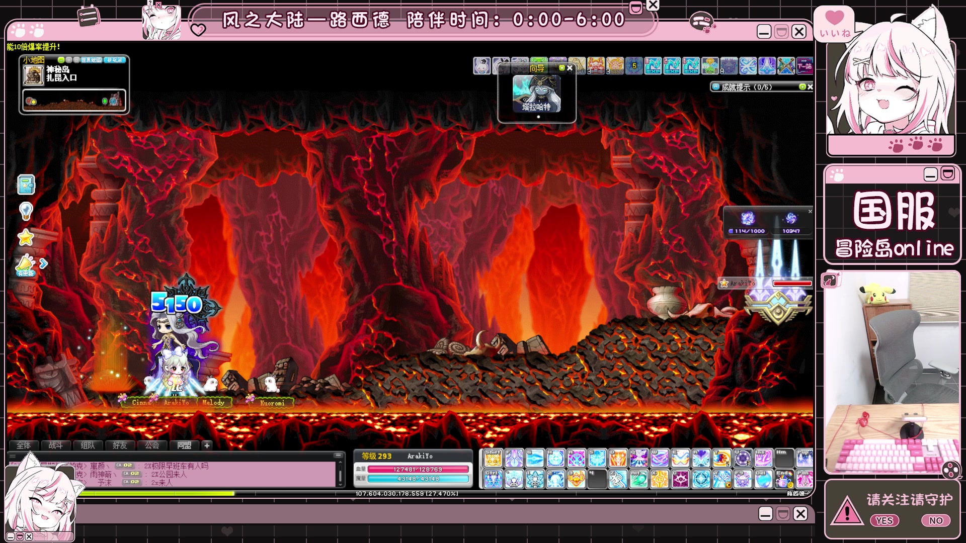Click the blue portal marker on minimap
This screenshot has width=966, height=543.
click(x=113, y=101)
